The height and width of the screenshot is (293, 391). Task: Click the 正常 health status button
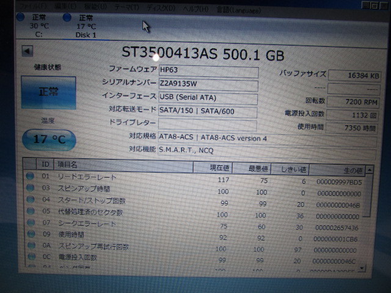point(49,92)
